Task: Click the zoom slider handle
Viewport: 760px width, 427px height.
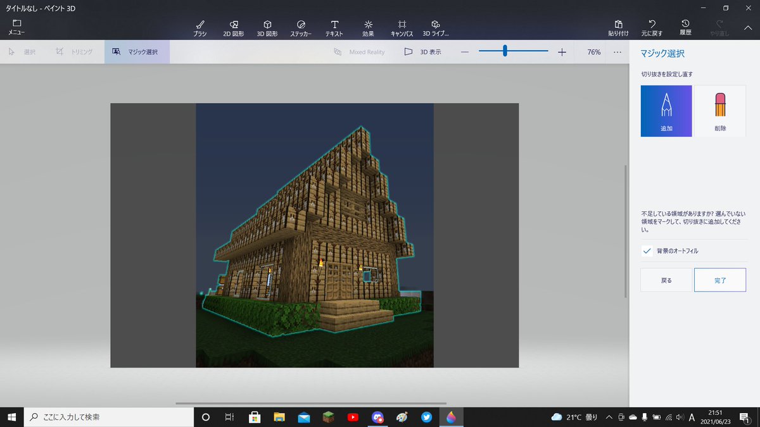Action: tap(505, 51)
